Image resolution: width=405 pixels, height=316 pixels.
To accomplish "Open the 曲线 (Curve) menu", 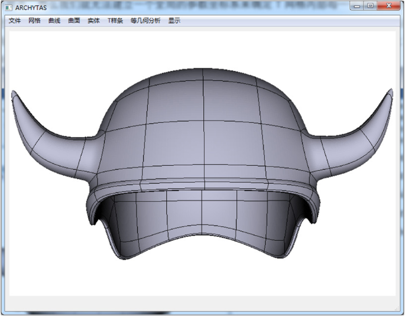I will (54, 21).
